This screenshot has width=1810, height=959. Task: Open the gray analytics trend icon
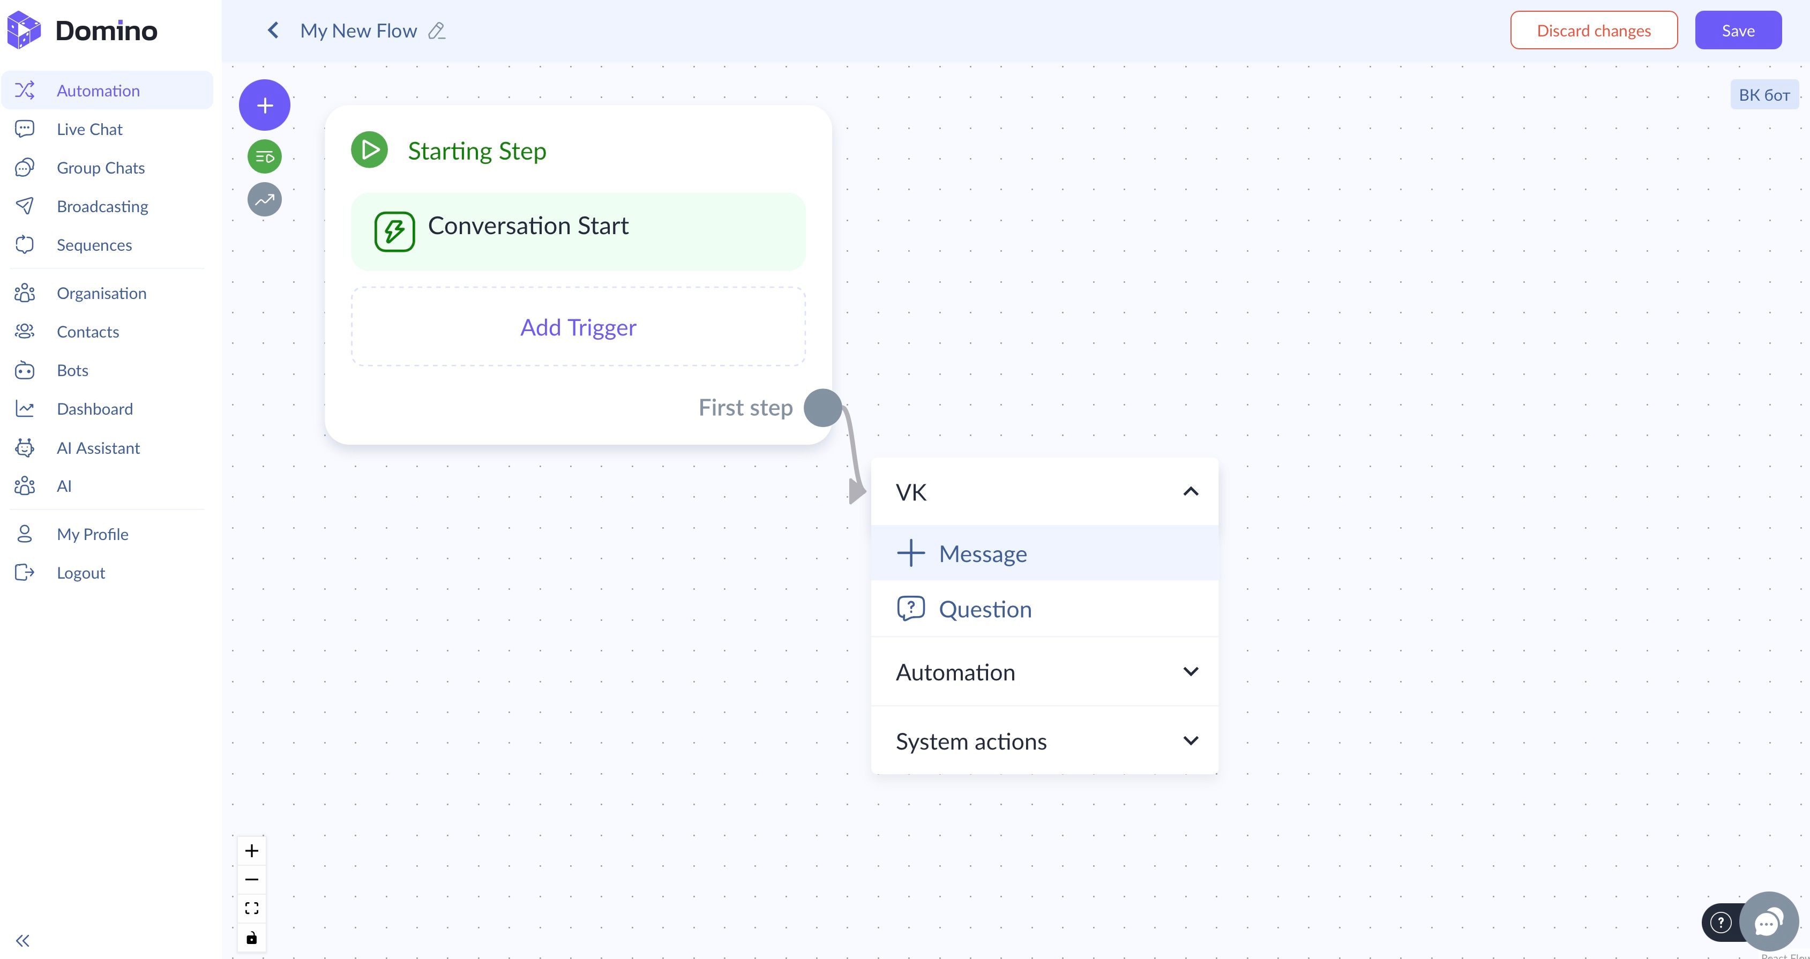pyautogui.click(x=264, y=199)
